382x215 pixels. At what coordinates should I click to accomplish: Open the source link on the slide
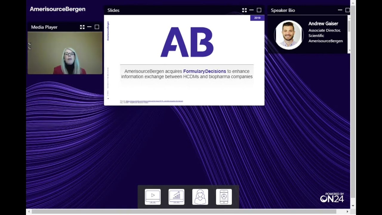[154, 101]
